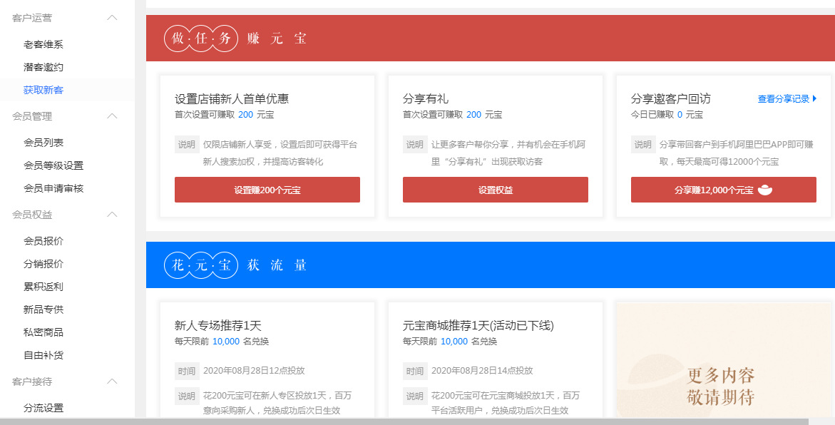Collapse the 客户运营 sidebar section

click(112, 18)
